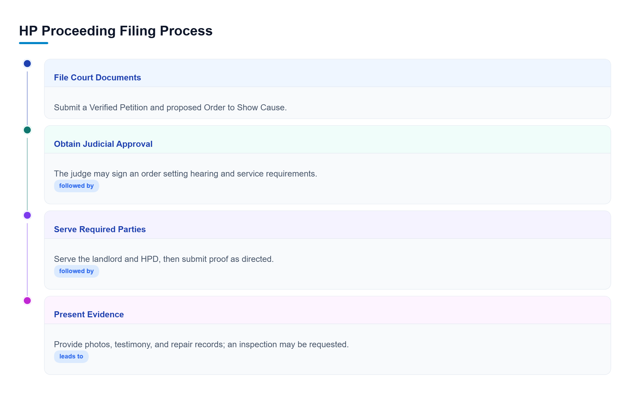Click the magenta Present Evidence timeline dot
The image size is (630, 394).
click(x=27, y=301)
